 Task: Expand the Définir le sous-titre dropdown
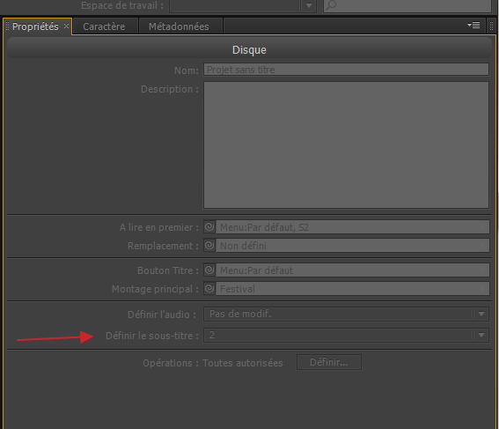pos(346,335)
